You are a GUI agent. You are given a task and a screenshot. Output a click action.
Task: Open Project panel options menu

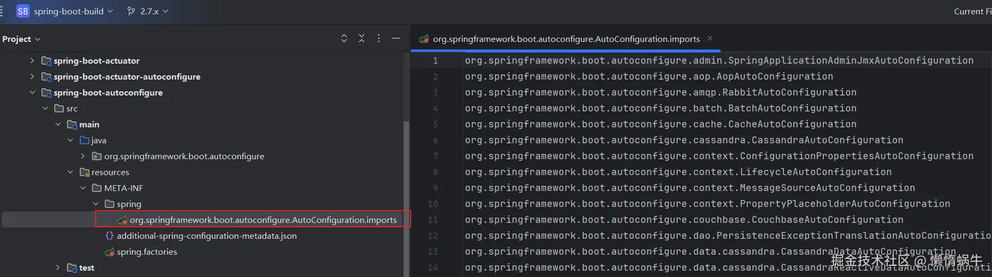(x=379, y=38)
